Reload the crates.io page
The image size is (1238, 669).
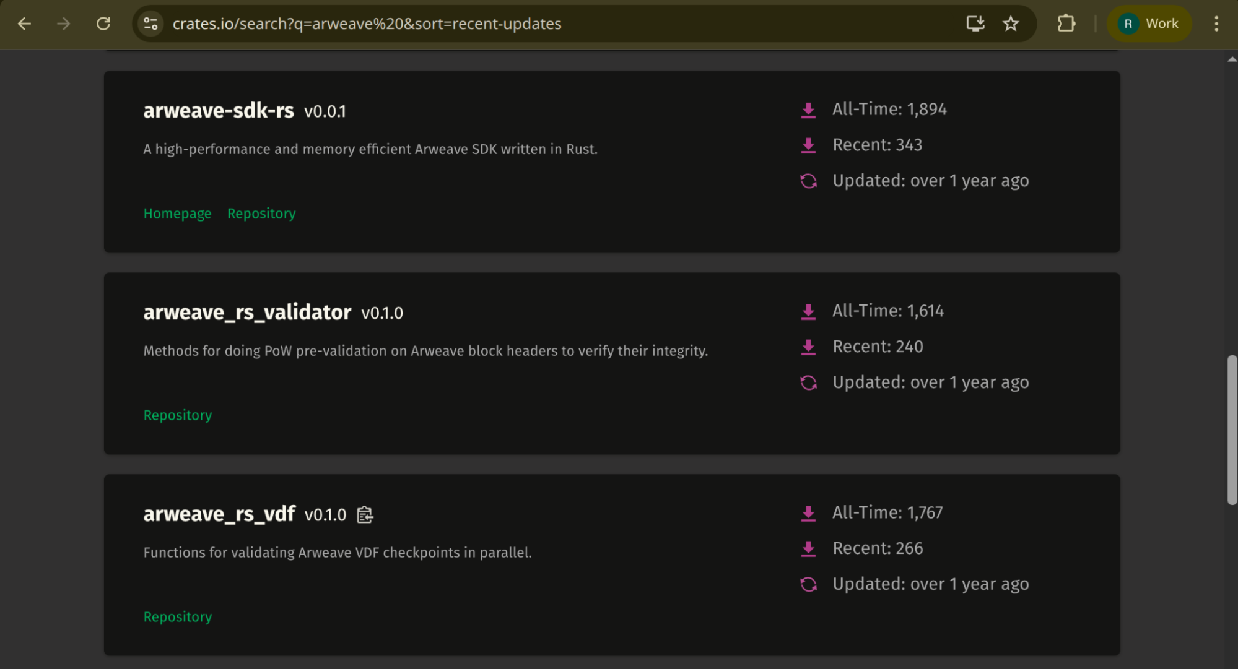coord(103,24)
